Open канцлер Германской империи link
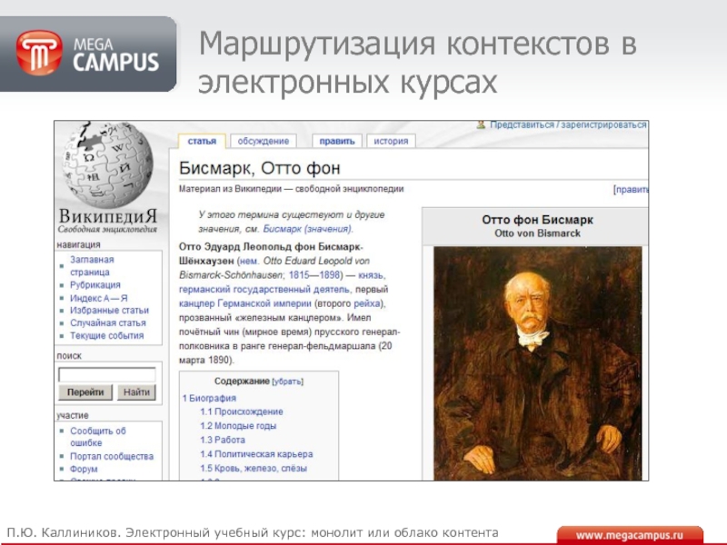Image resolution: width=727 pixels, height=545 pixels. [x=244, y=304]
